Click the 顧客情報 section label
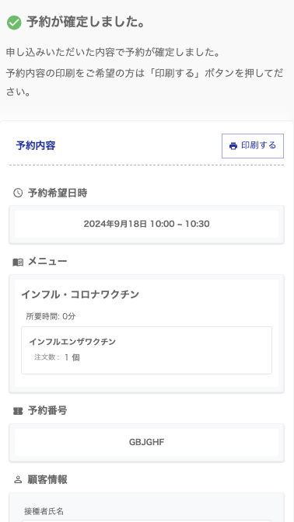This screenshot has height=522, width=294. tap(47, 480)
